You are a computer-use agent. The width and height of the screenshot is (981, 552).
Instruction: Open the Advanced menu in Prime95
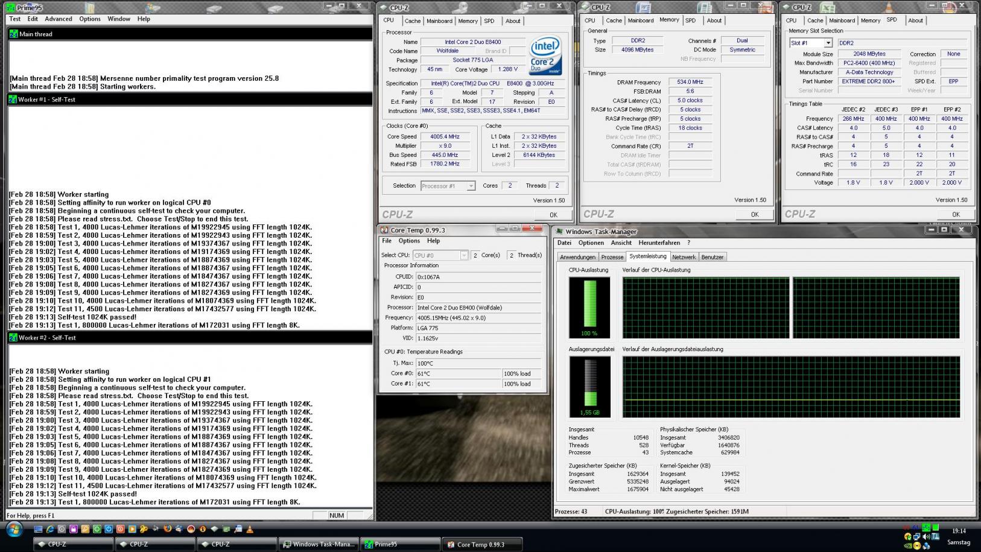(x=59, y=19)
